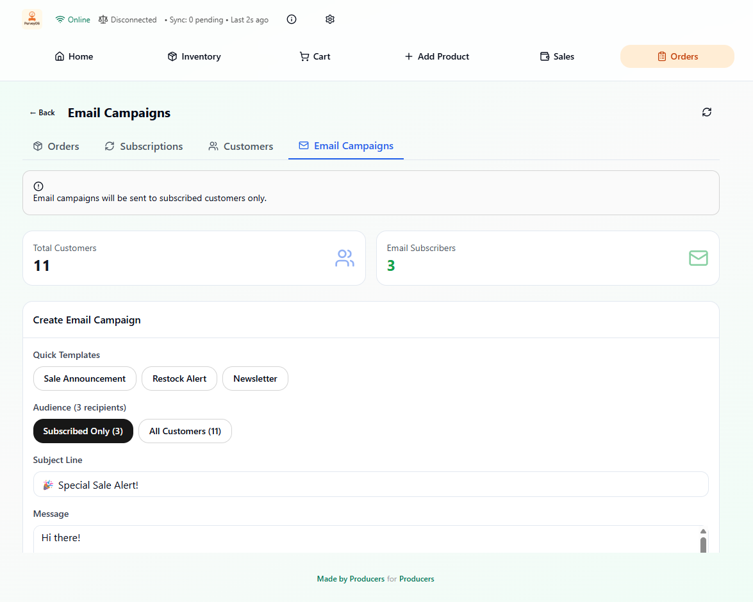The image size is (753, 602).
Task: Go back using the Back link
Action: (x=42, y=113)
